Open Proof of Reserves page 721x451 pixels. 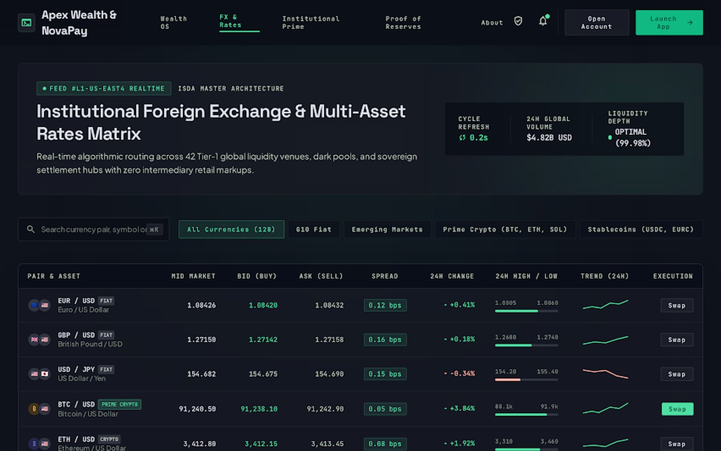(403, 23)
